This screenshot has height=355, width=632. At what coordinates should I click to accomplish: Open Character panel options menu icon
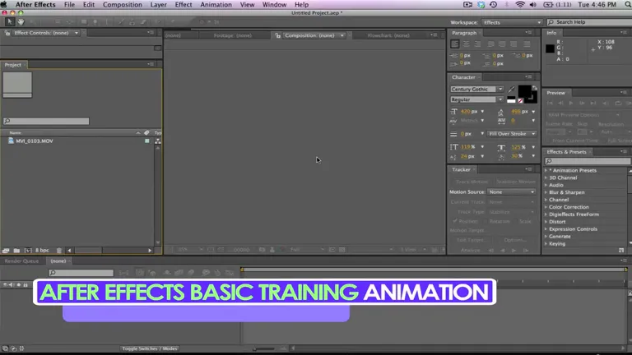[529, 77]
